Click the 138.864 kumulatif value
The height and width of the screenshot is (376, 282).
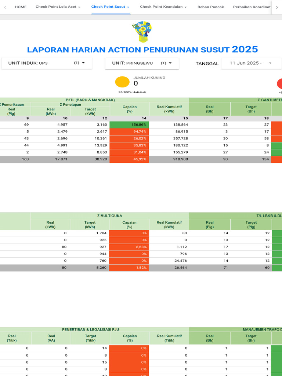click(x=180, y=125)
